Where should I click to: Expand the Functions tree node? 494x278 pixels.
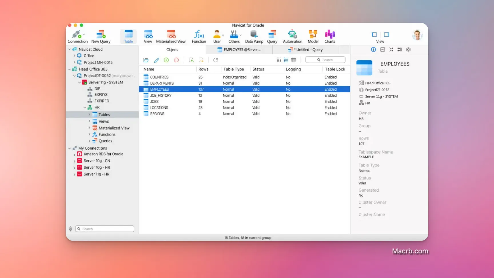(x=89, y=134)
